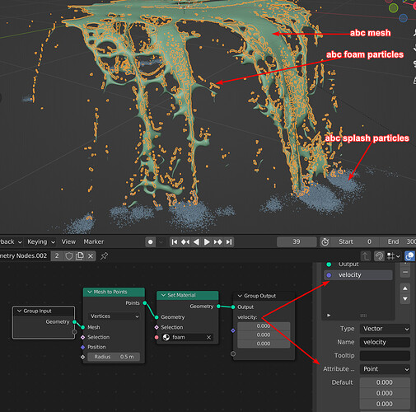Toggle auto keying record button
Viewport: 416px width, 412px height.
[151, 242]
